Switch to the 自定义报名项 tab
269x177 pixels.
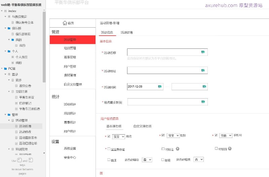point(142,126)
